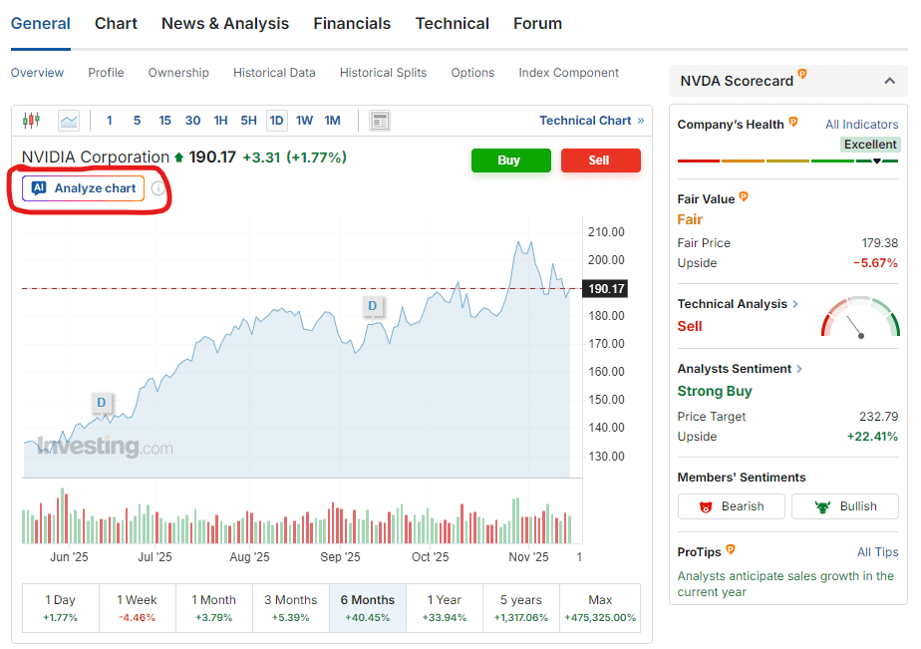
Task: Expand the Technical Analysis section arrow
Action: click(794, 304)
